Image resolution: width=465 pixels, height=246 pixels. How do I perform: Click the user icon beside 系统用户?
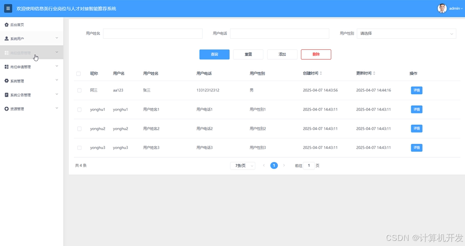coord(7,38)
